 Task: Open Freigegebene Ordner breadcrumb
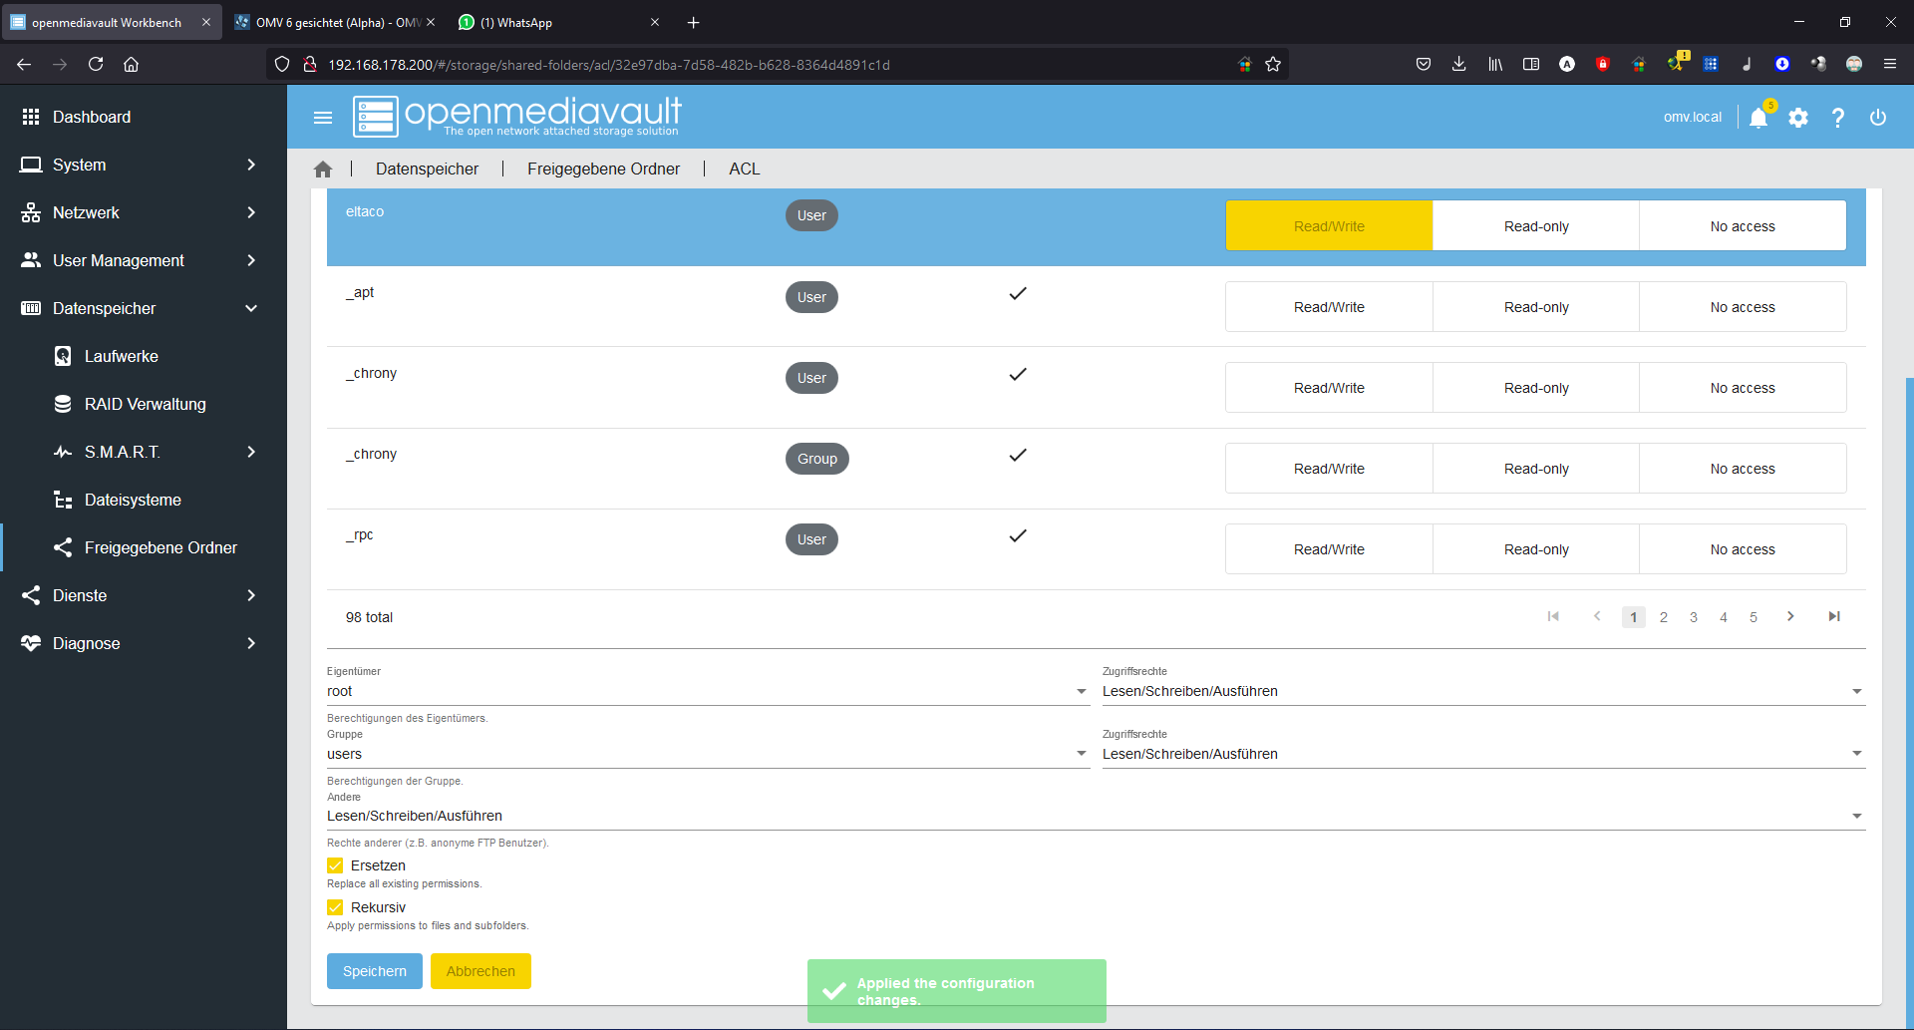603,170
